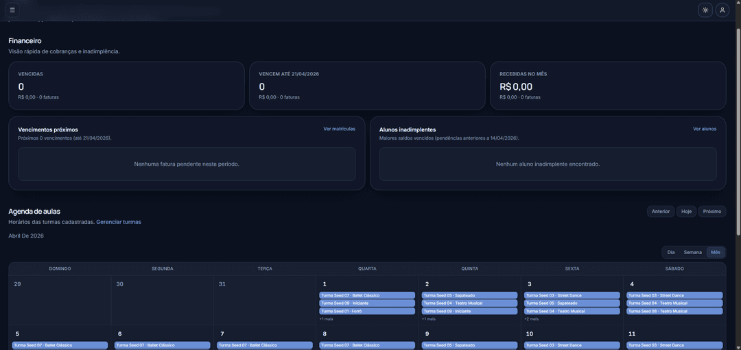Open the Forró class on April 1
The height and width of the screenshot is (350, 741).
pos(367,311)
